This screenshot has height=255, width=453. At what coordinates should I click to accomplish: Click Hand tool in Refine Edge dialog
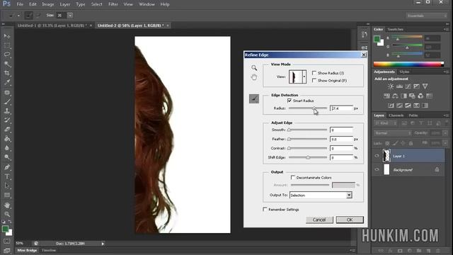coord(254,77)
